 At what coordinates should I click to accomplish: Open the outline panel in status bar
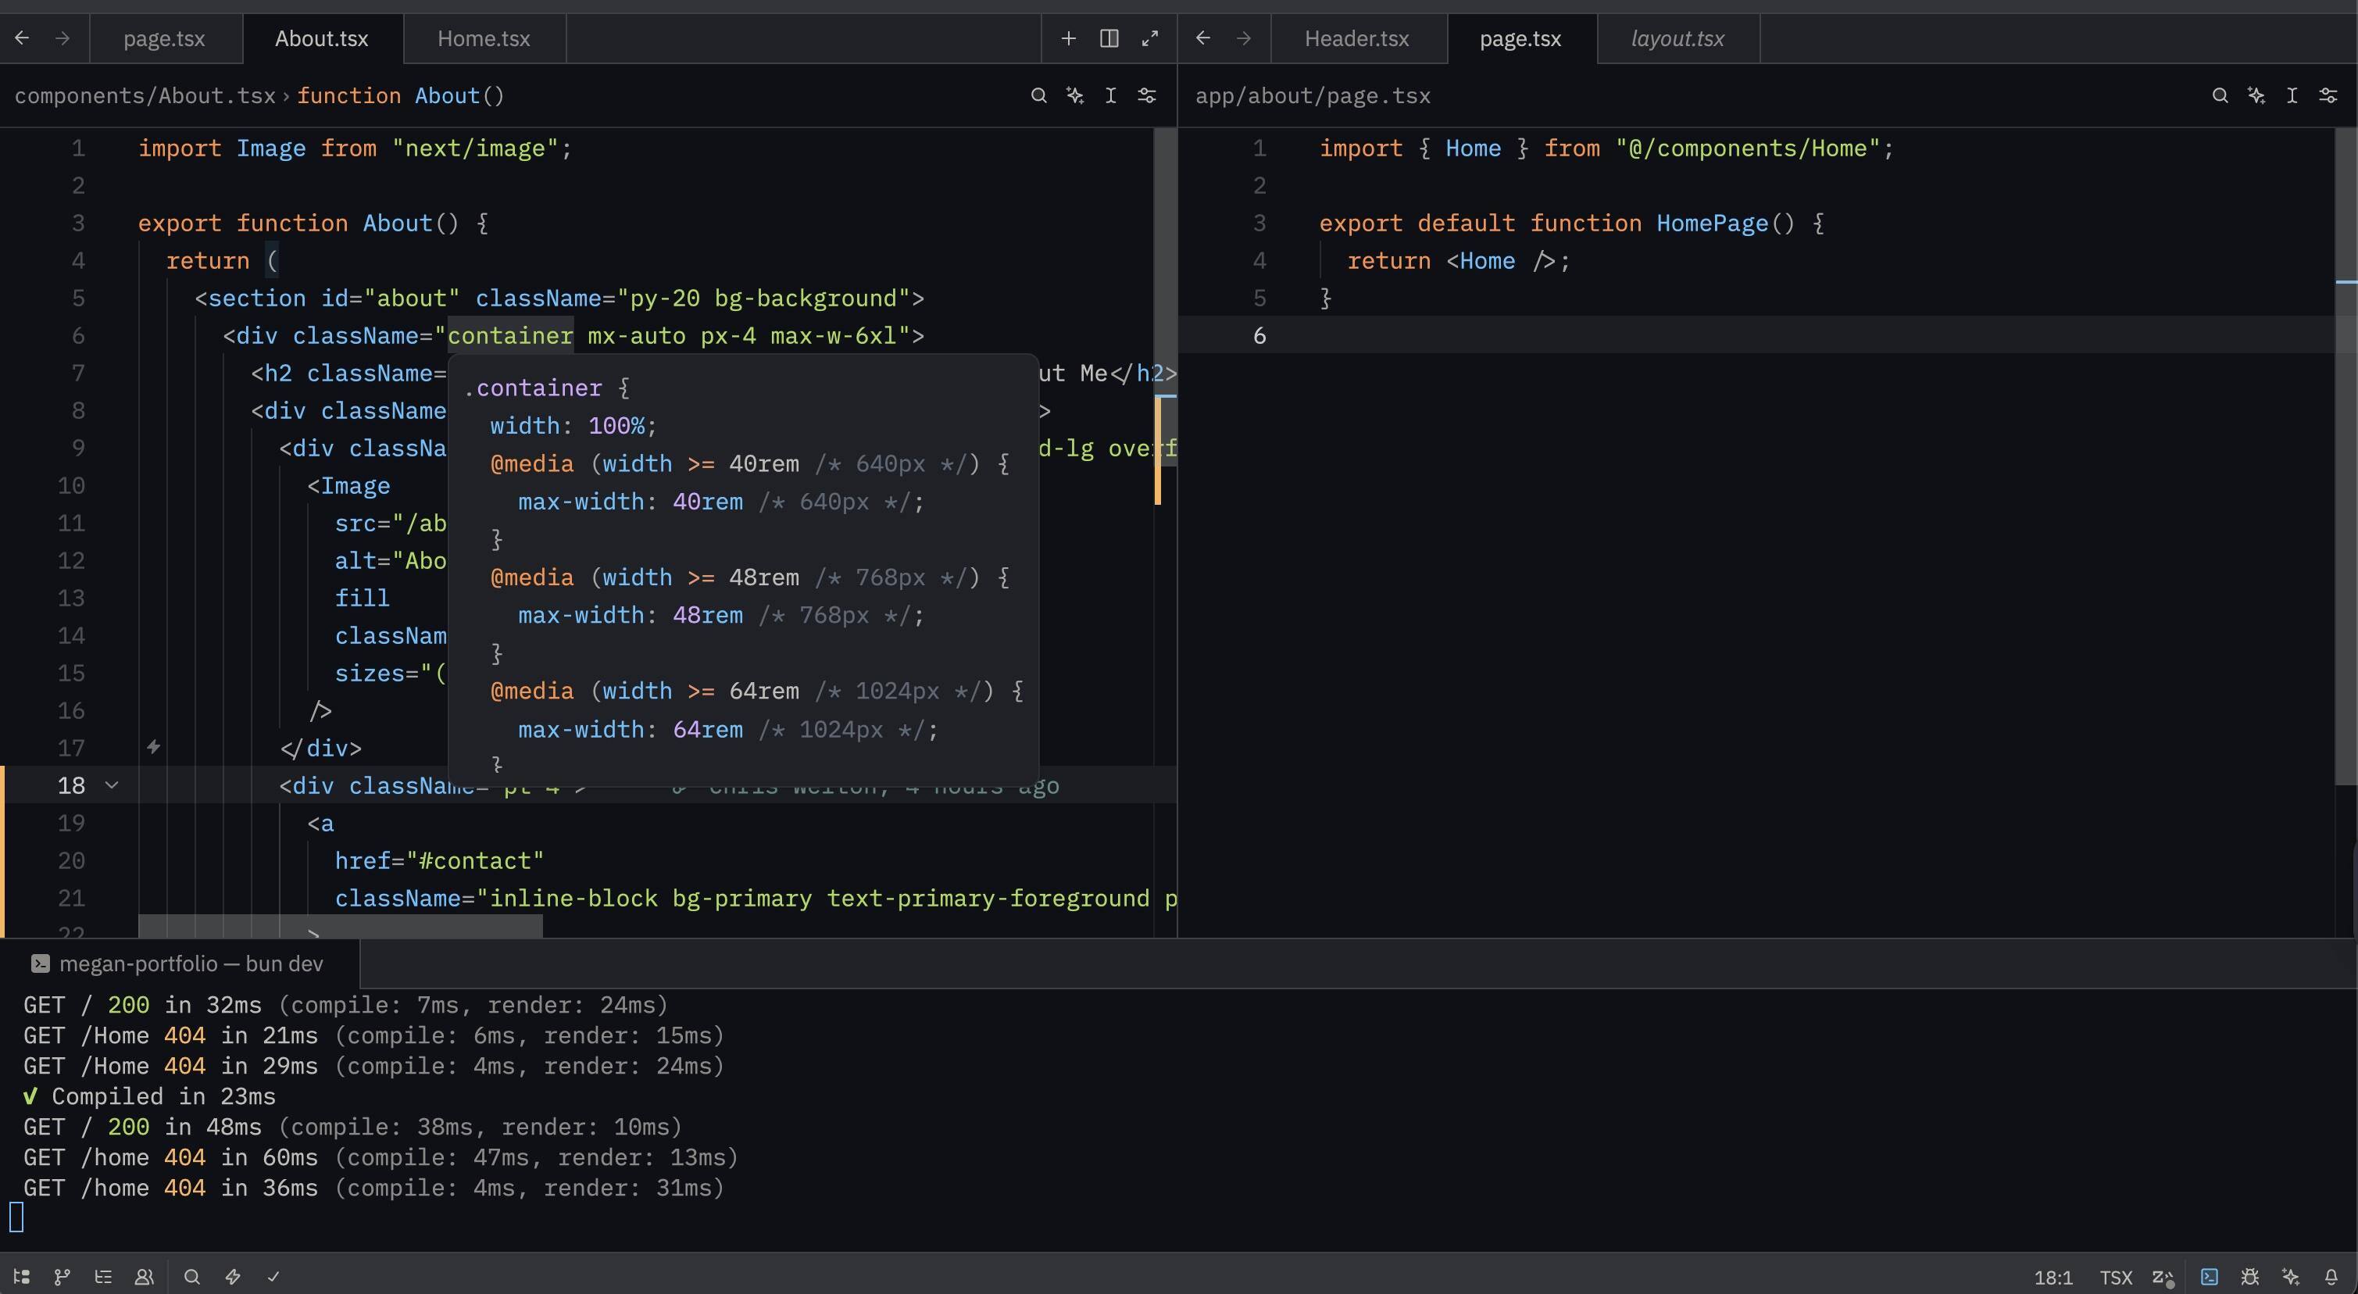[x=103, y=1277]
